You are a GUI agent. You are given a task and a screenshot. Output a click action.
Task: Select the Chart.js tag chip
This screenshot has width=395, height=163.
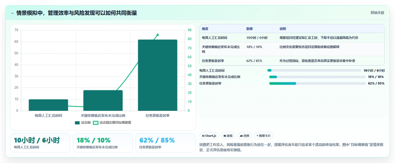click(209, 136)
